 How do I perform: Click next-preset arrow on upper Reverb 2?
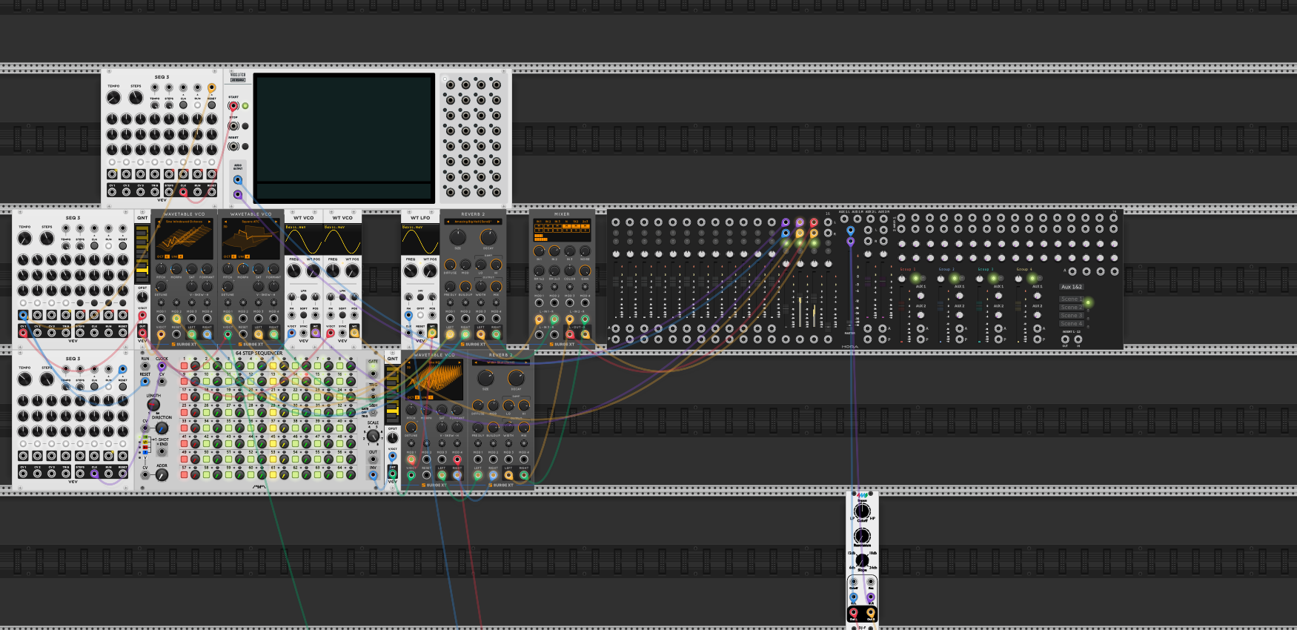pyautogui.click(x=498, y=222)
